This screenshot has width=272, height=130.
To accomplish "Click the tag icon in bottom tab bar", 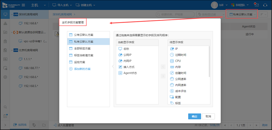I will 34,125.
